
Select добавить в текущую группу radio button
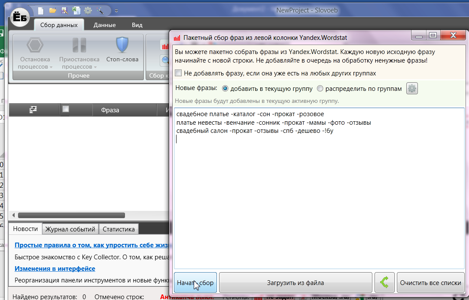click(x=225, y=89)
